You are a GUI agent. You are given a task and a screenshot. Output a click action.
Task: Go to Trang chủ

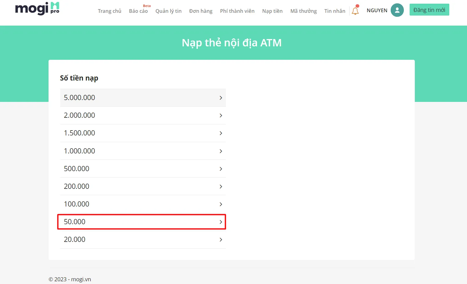point(110,11)
